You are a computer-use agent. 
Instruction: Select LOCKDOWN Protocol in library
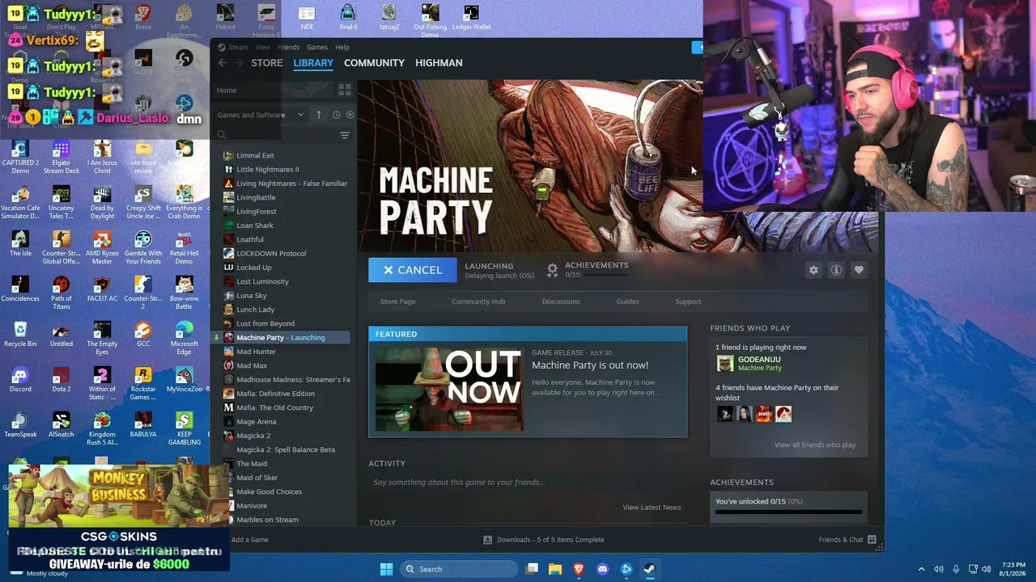(x=271, y=254)
